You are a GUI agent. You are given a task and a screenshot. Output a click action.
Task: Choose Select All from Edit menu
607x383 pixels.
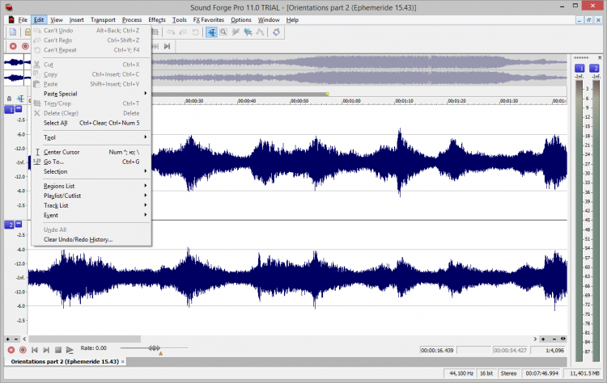click(55, 123)
